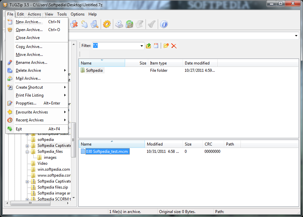
Task: Expand the Recent Archives submenu
Action: tap(37, 120)
